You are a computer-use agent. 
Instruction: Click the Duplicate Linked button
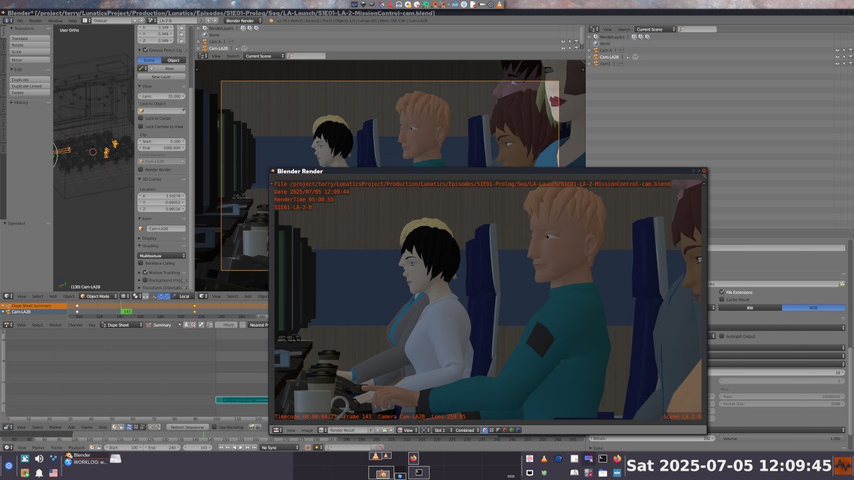[29, 86]
